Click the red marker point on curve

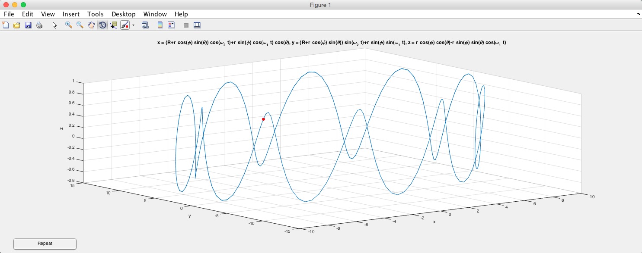tap(263, 119)
